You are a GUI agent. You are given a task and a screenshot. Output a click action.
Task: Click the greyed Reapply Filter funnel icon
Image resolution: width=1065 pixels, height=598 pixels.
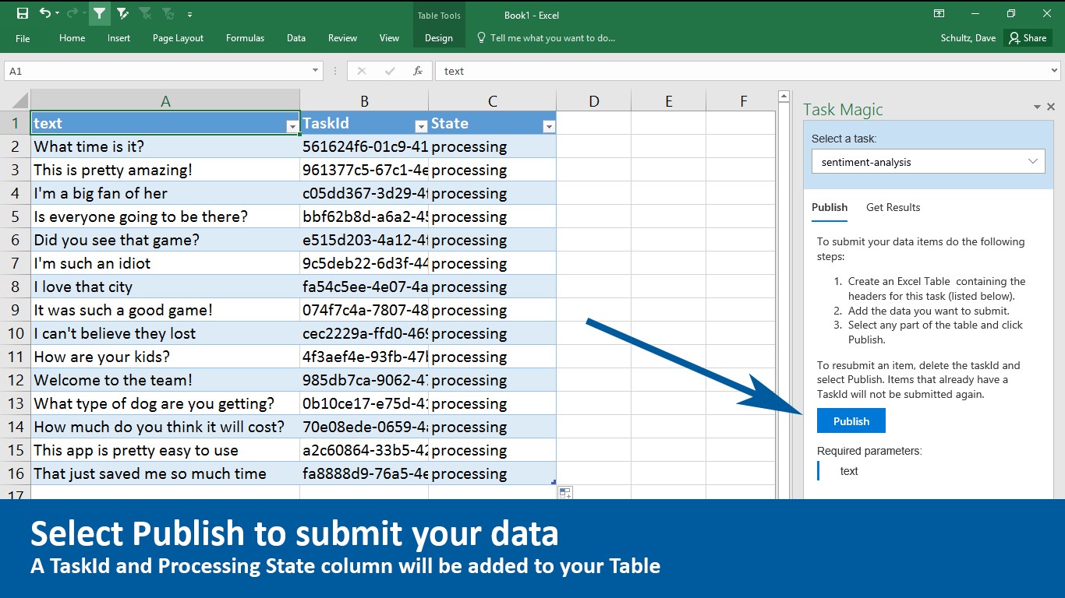[168, 14]
